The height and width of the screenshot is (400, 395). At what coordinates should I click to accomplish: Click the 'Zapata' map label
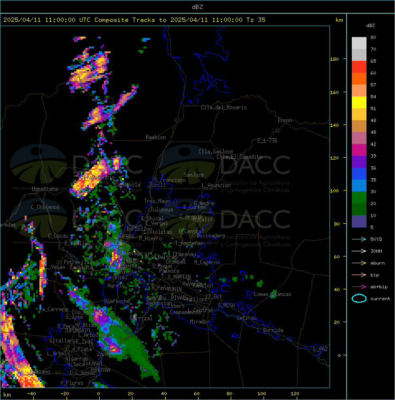coord(105,354)
